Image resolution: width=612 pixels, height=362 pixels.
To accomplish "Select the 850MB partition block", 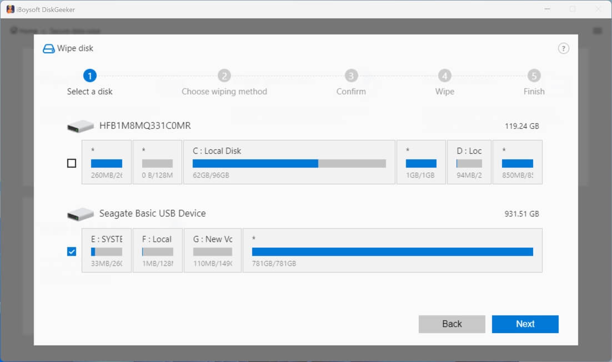I will [517, 162].
